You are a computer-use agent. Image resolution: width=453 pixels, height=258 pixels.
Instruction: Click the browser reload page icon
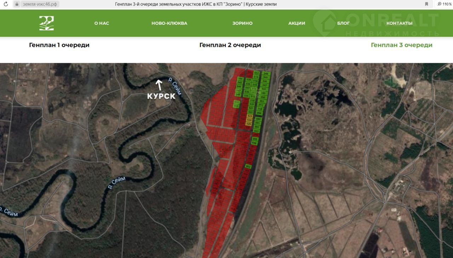(6, 4)
